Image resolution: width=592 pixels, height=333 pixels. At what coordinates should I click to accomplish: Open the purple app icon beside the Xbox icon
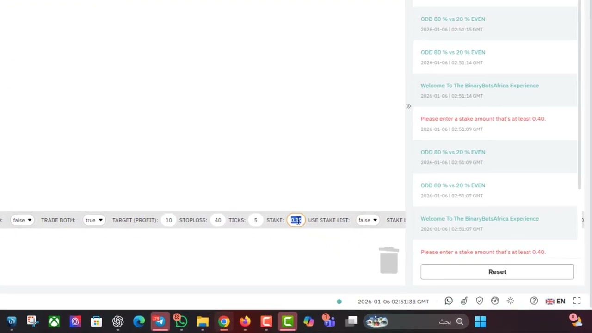tap(75, 321)
